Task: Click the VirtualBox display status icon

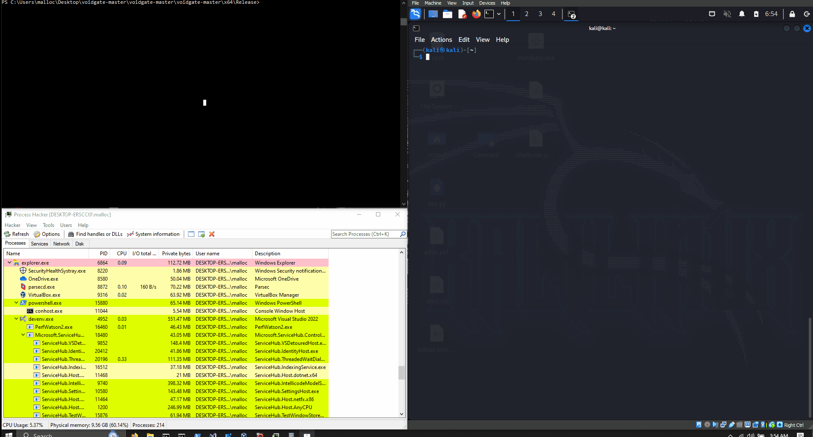Action: point(748,425)
